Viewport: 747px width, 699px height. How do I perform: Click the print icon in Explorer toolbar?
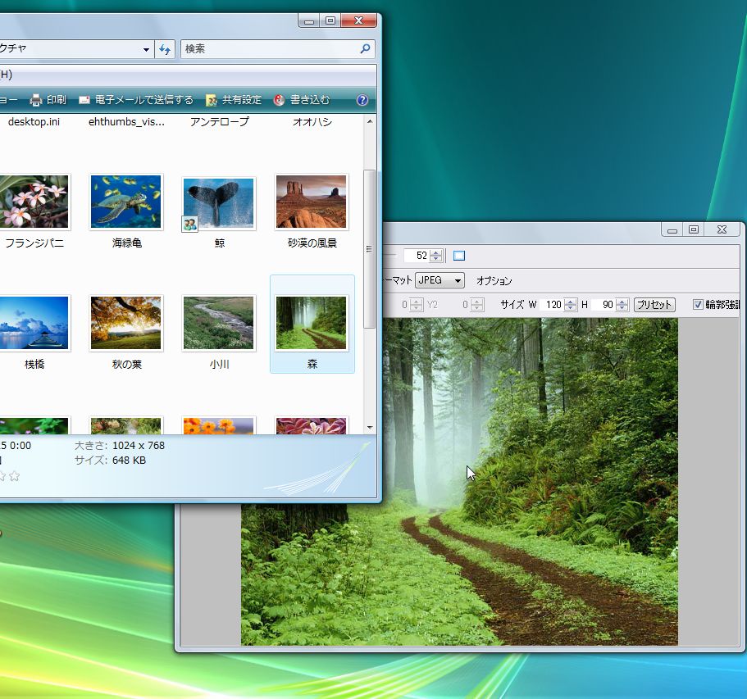(36, 100)
